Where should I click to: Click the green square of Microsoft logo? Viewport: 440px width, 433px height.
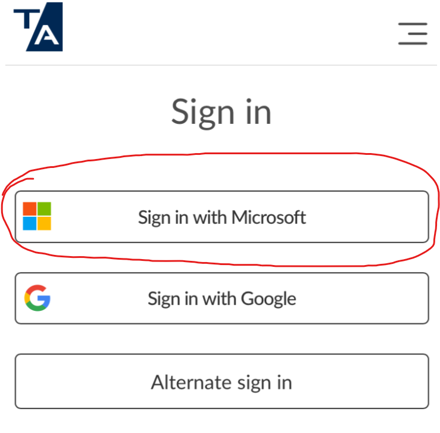click(x=44, y=209)
